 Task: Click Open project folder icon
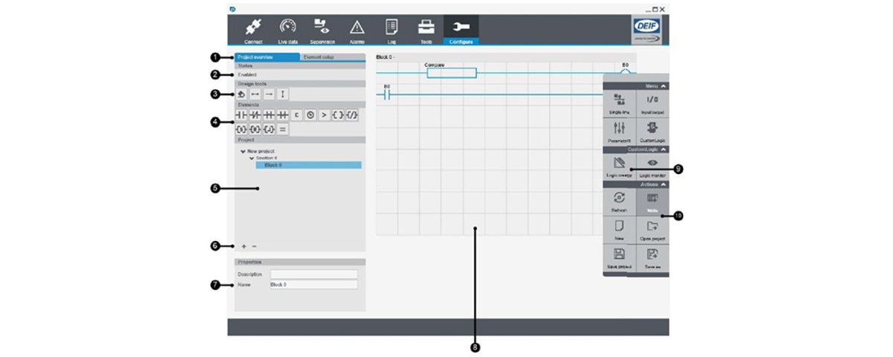(x=652, y=229)
